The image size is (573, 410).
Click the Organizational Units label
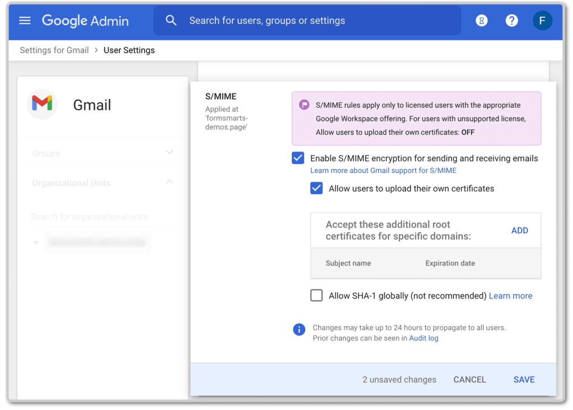(x=72, y=183)
